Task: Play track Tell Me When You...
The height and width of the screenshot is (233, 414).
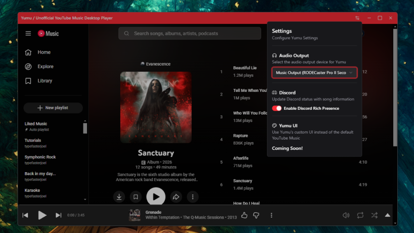Action: coord(250,90)
